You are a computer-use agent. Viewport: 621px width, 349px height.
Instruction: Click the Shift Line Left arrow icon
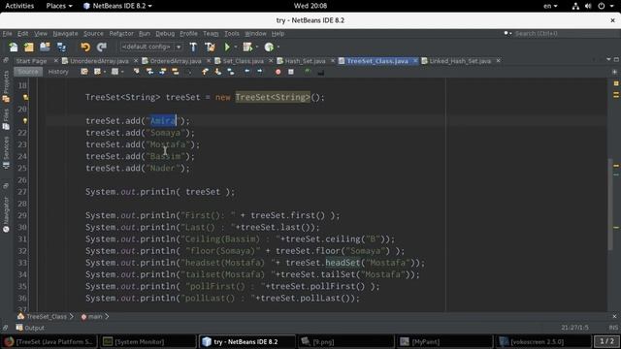click(x=247, y=72)
